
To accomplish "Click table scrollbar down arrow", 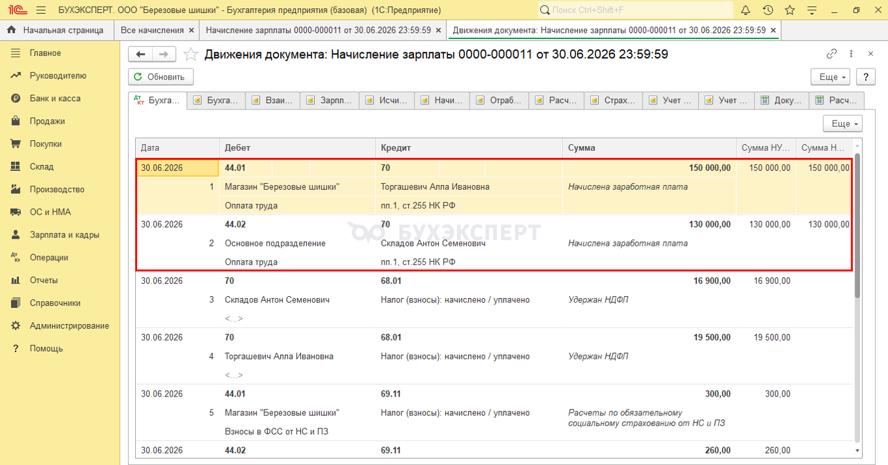I will point(857,451).
